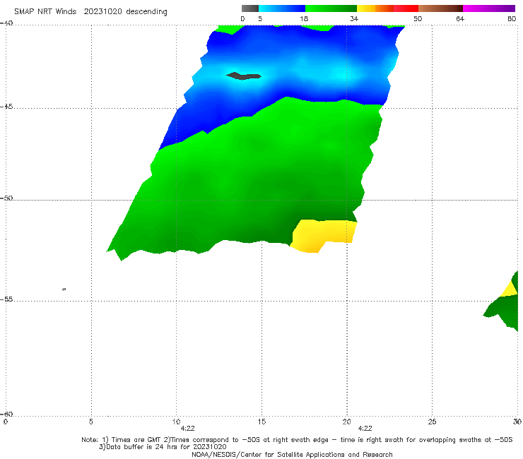
Task: Click the color bar label '50'
Action: 418,19
